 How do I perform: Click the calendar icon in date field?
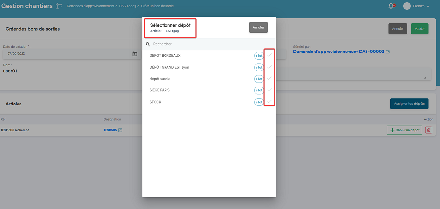135,54
